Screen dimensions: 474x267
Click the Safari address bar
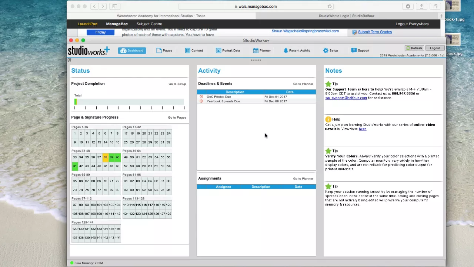[x=256, y=6]
